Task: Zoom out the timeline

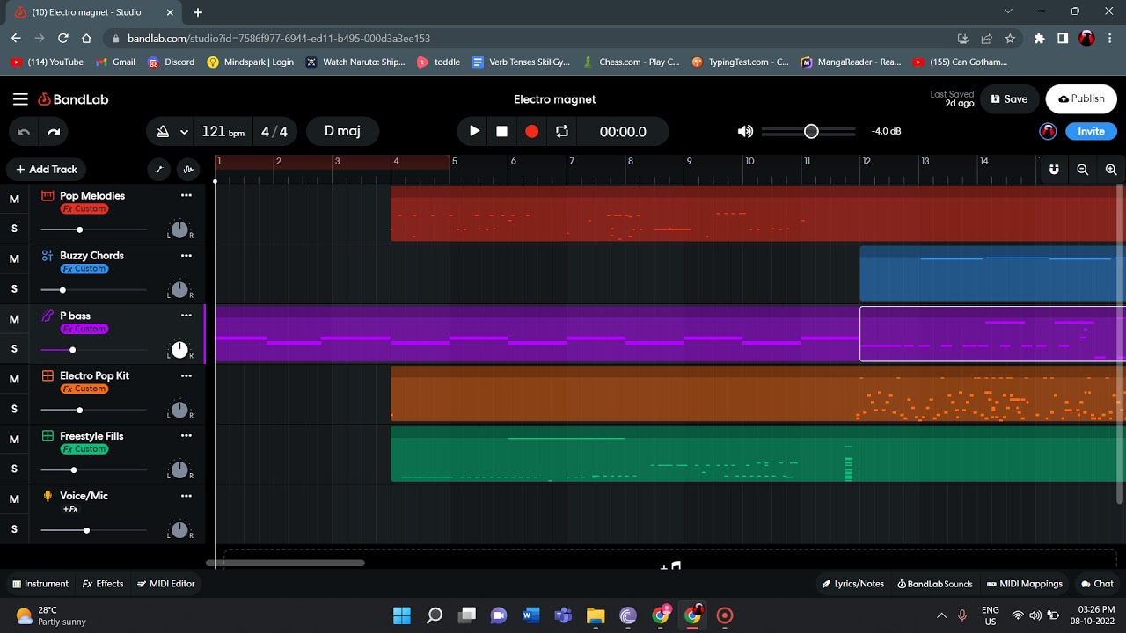Action: (x=1083, y=170)
